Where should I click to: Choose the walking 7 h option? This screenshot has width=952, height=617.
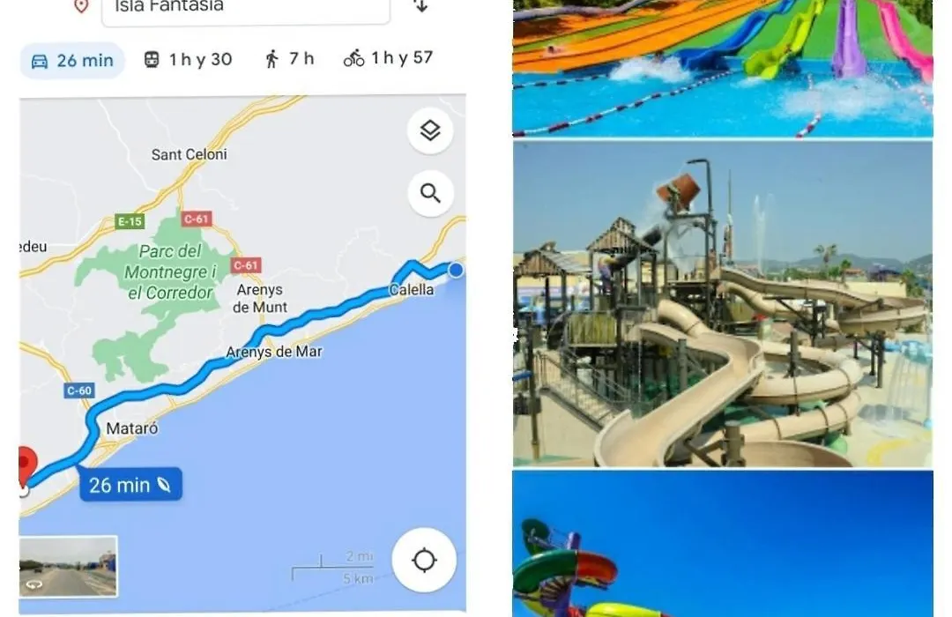(290, 58)
